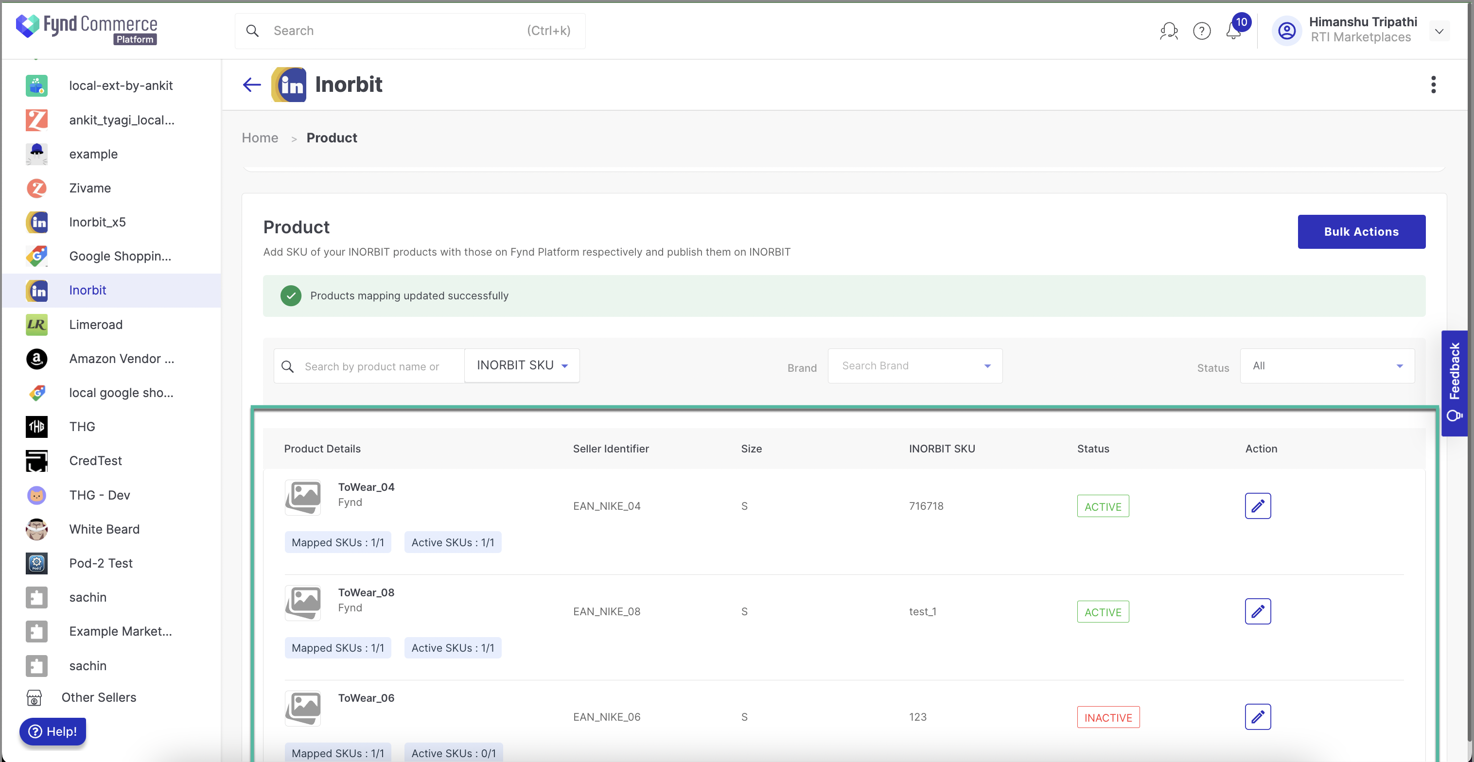Click the EAN_NIKE_08 seller identifier cell
Viewport: 1474px width, 762px height.
(x=607, y=611)
